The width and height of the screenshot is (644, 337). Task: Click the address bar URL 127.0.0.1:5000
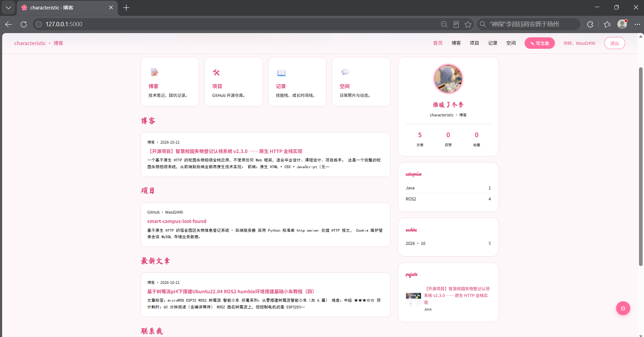tap(64, 24)
